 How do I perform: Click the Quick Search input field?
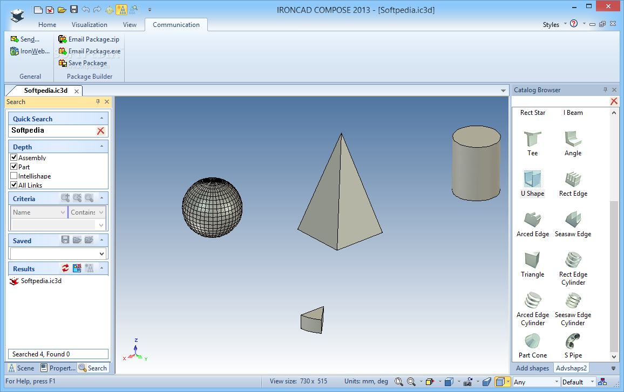tap(53, 131)
